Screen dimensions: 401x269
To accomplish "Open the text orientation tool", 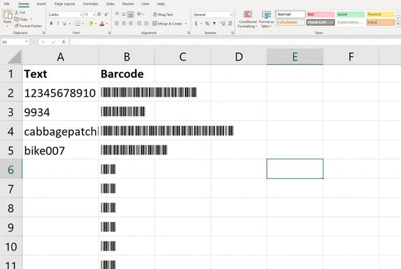I will tap(140, 14).
